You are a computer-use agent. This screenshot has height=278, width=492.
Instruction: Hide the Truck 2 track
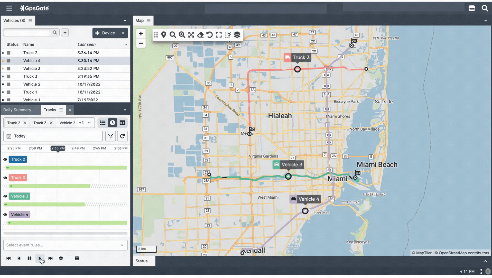5,159
